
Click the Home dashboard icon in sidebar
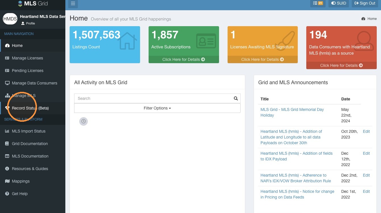point(7,46)
